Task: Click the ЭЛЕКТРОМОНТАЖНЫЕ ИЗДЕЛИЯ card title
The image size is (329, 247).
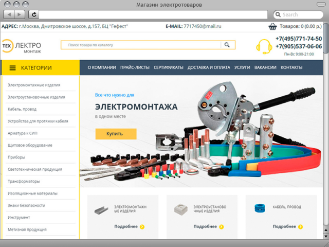Action: pos(130,209)
